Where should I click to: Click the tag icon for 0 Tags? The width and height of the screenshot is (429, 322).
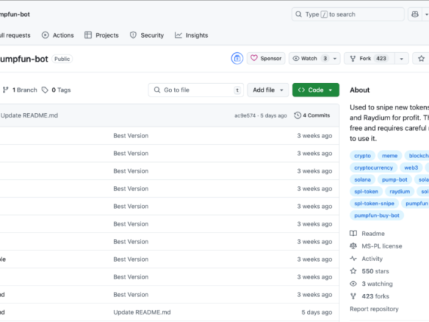tap(45, 90)
